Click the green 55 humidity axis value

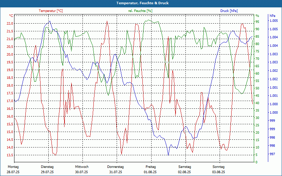pyautogui.click(x=257, y=81)
